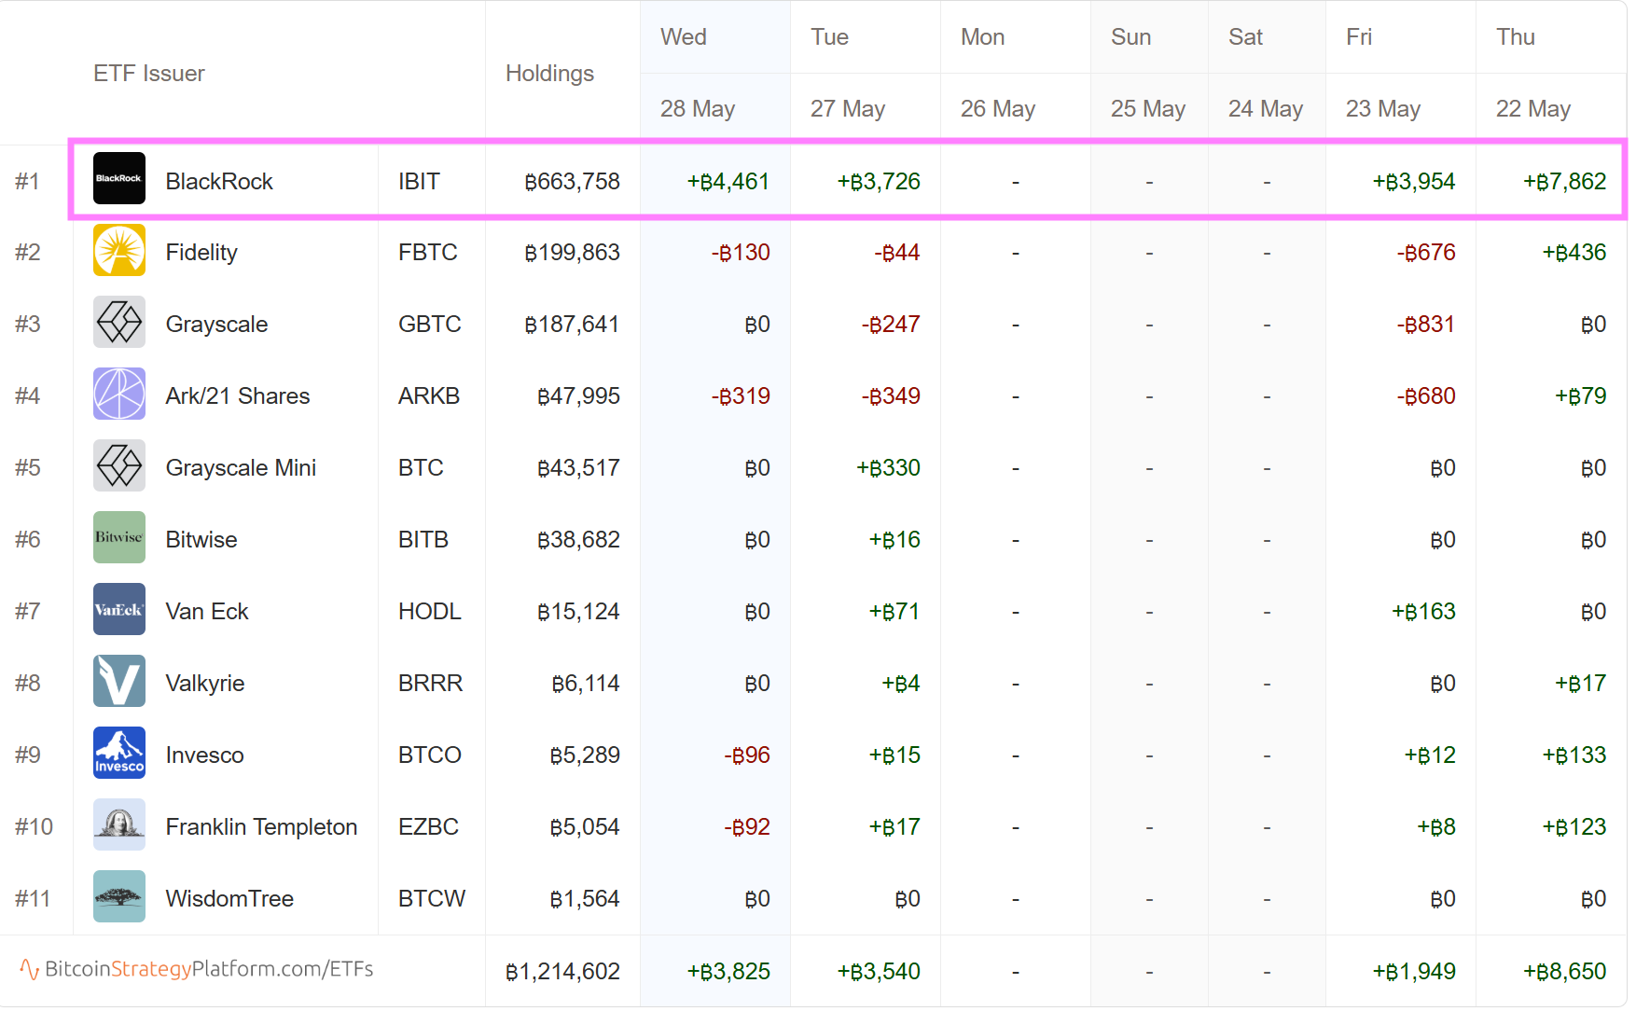Click the IBIT ticker
Image resolution: width=1636 pixels, height=1025 pixels.
click(419, 181)
